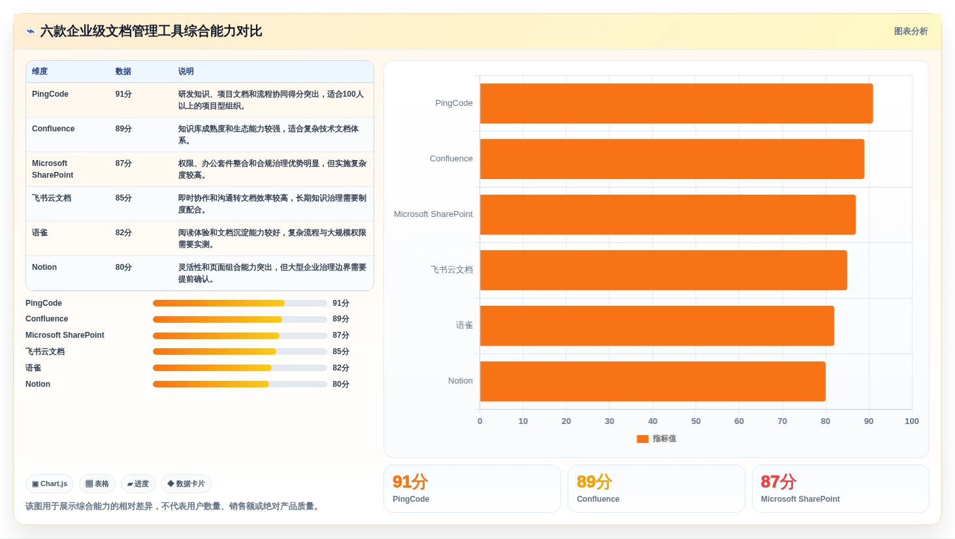Click the 82分 cell in the table
This screenshot has width=955, height=539.
tap(123, 233)
